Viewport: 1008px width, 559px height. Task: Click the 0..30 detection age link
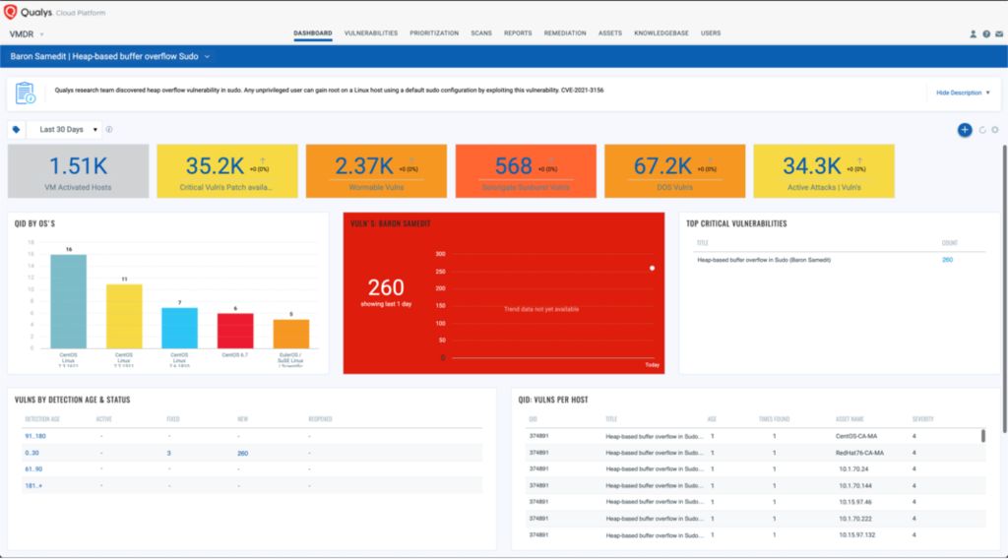(x=31, y=453)
